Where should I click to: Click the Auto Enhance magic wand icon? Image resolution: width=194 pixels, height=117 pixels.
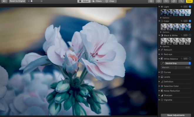click(x=181, y=1)
